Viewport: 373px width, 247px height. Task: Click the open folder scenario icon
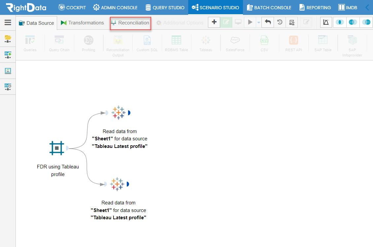(x=8, y=39)
